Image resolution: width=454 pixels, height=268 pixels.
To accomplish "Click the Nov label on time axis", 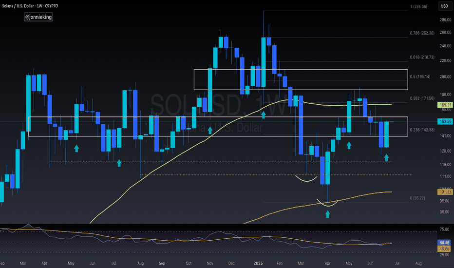I will (x=210, y=263).
